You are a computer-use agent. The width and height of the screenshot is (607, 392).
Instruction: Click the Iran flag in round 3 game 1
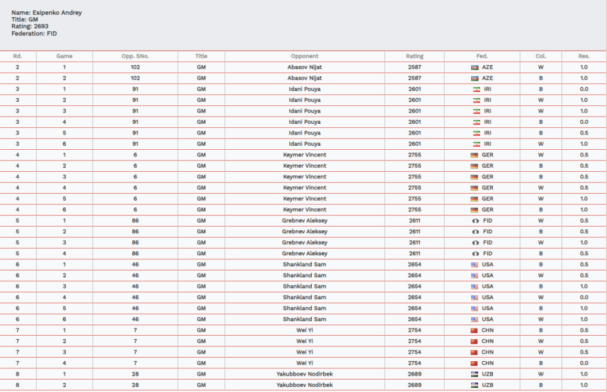point(476,89)
